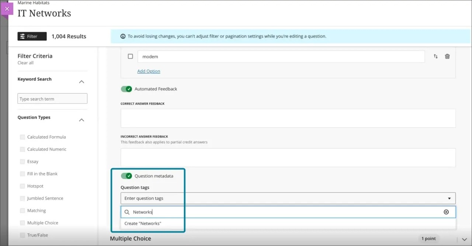Delete the "modem" answer option
This screenshot has height=246, width=472.
pos(447,56)
